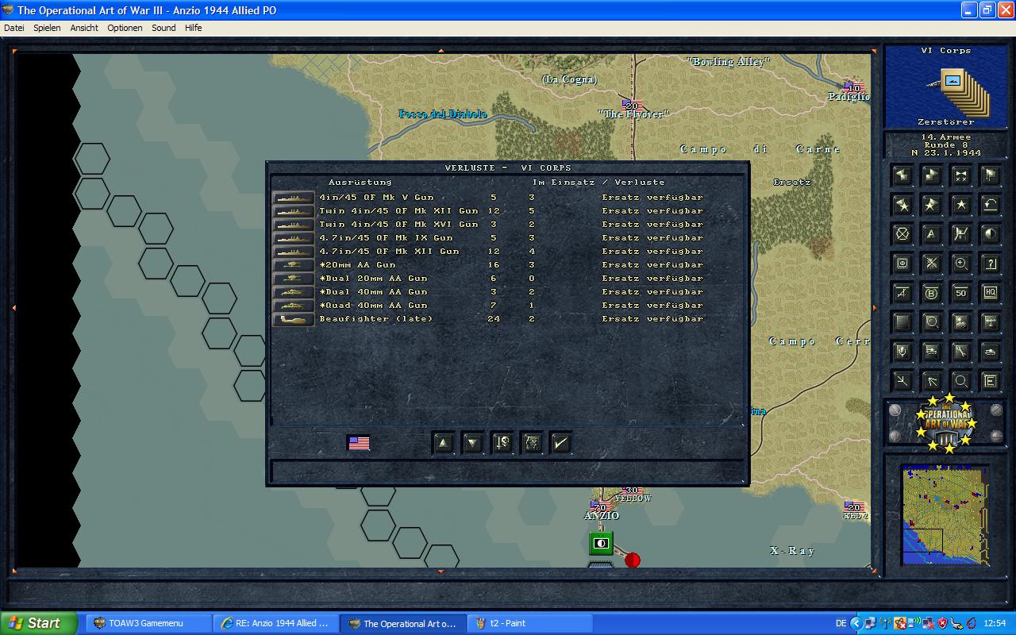Click the DE language indicator in taskbar

click(841, 624)
